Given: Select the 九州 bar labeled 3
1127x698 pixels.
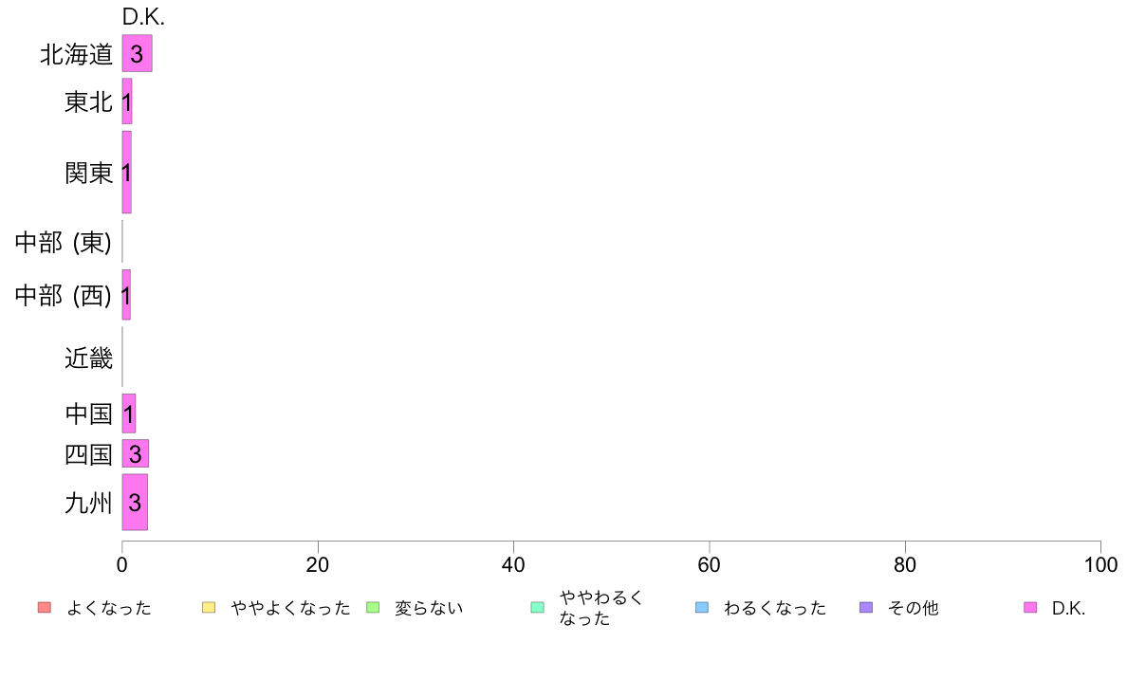Looking at the screenshot, I should pyautogui.click(x=135, y=502).
